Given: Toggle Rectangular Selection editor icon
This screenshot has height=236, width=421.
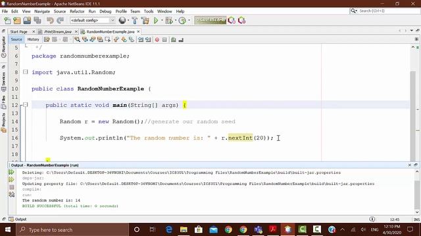Looking at the screenshot, I should point(108,39).
